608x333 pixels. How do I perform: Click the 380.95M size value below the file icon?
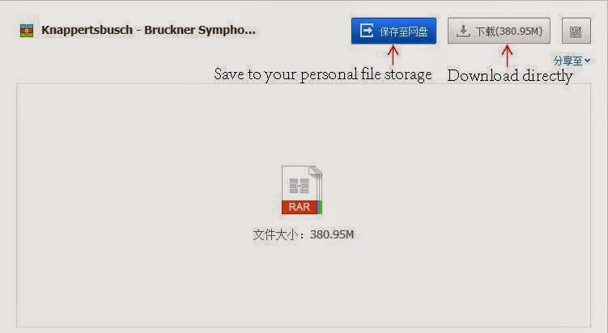click(x=332, y=234)
